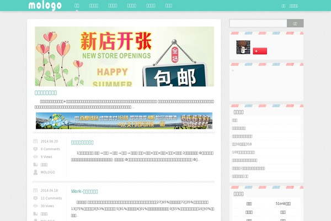The height and width of the screenshot is (221, 331).
Task: Click the New Store Openings banner image
Action: point(124,56)
